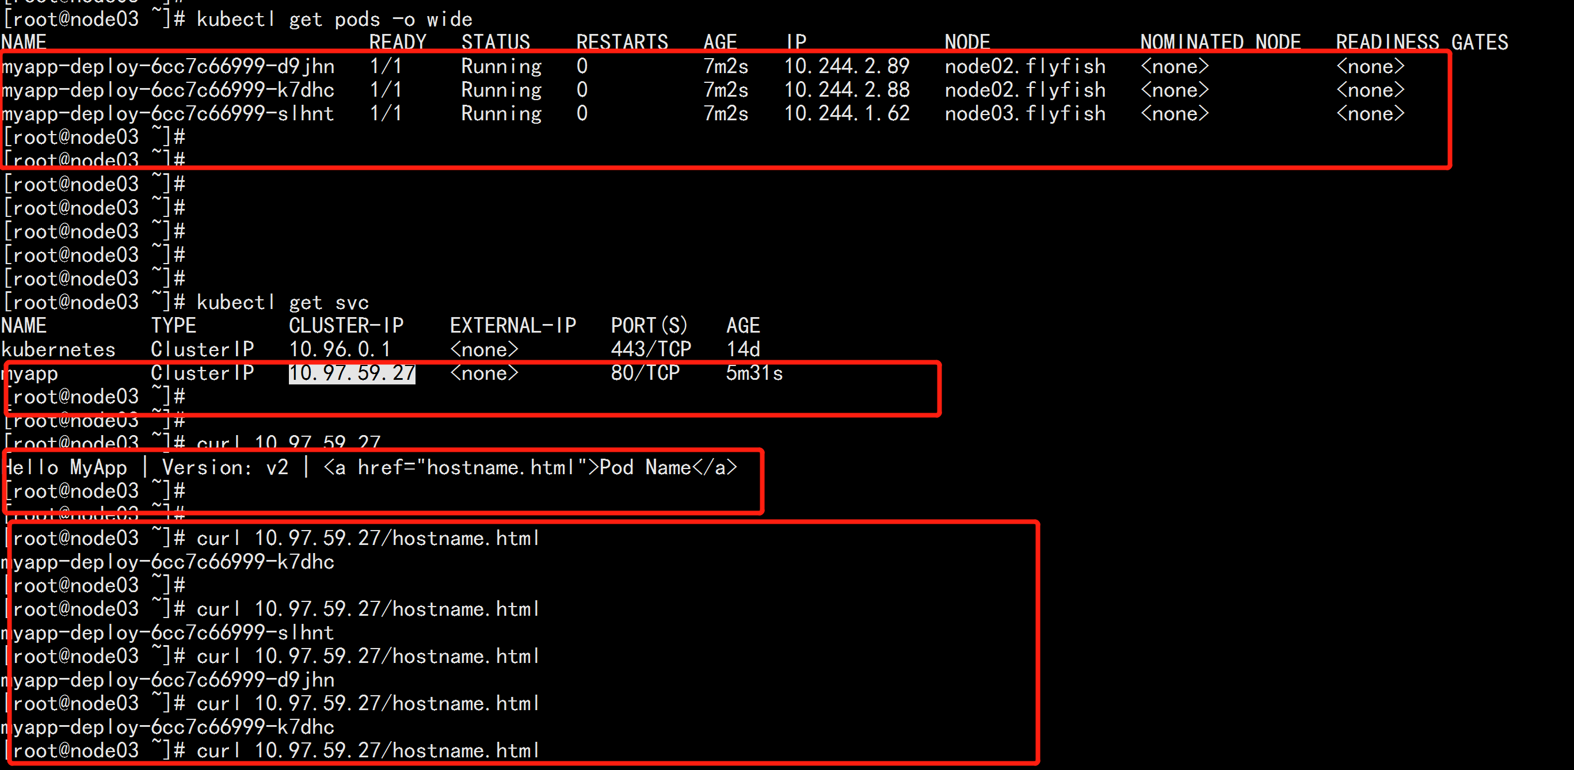Click the READY column header
Screen dimensions: 1574x770
(x=398, y=42)
